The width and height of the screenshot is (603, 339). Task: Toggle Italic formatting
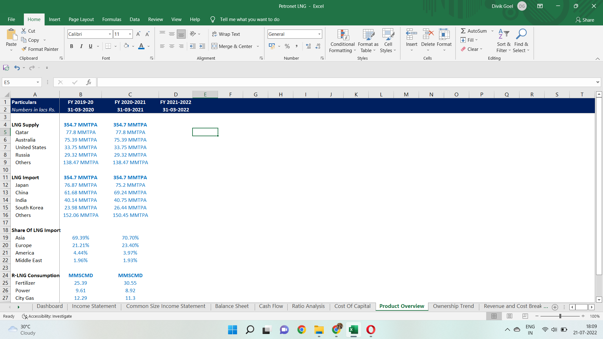tap(81, 46)
